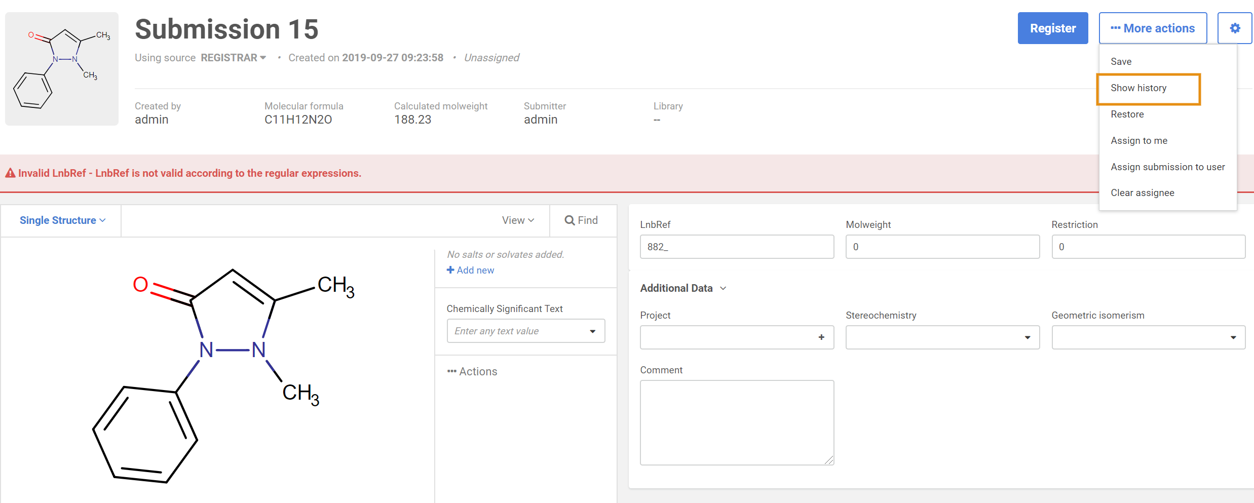This screenshot has height=503, width=1254.
Task: Click Add new salts or solvates
Action: click(x=470, y=270)
